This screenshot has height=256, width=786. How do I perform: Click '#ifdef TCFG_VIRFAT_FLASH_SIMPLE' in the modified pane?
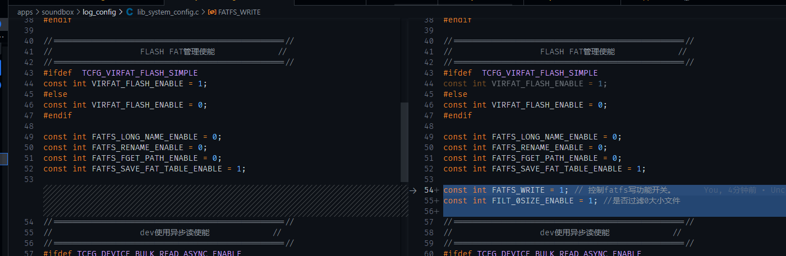[521, 73]
